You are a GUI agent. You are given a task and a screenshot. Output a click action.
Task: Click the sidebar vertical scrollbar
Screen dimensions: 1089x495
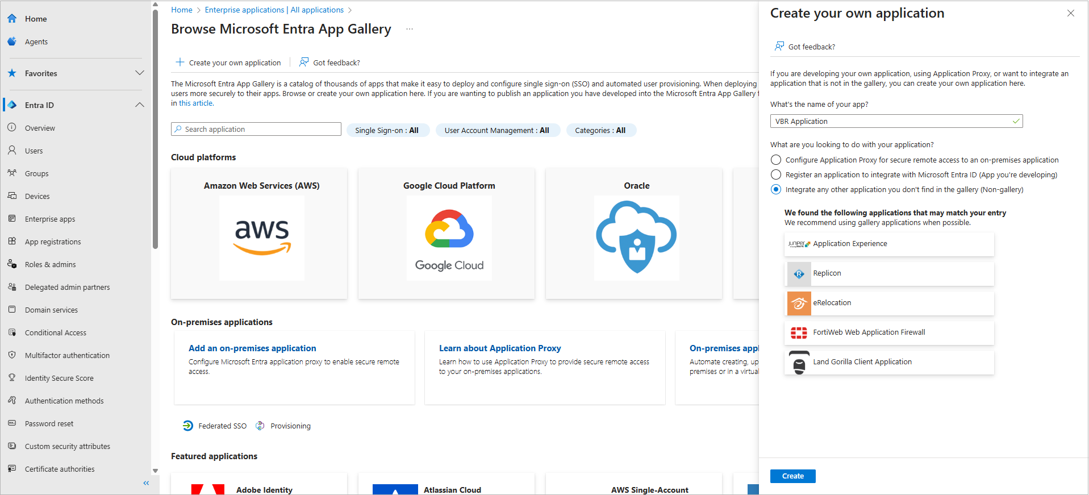point(155,131)
